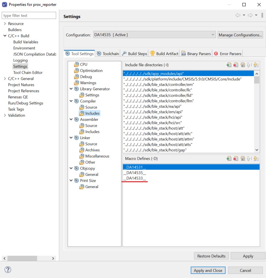
Task: Click the type filter text field
Action: (x=29, y=15)
